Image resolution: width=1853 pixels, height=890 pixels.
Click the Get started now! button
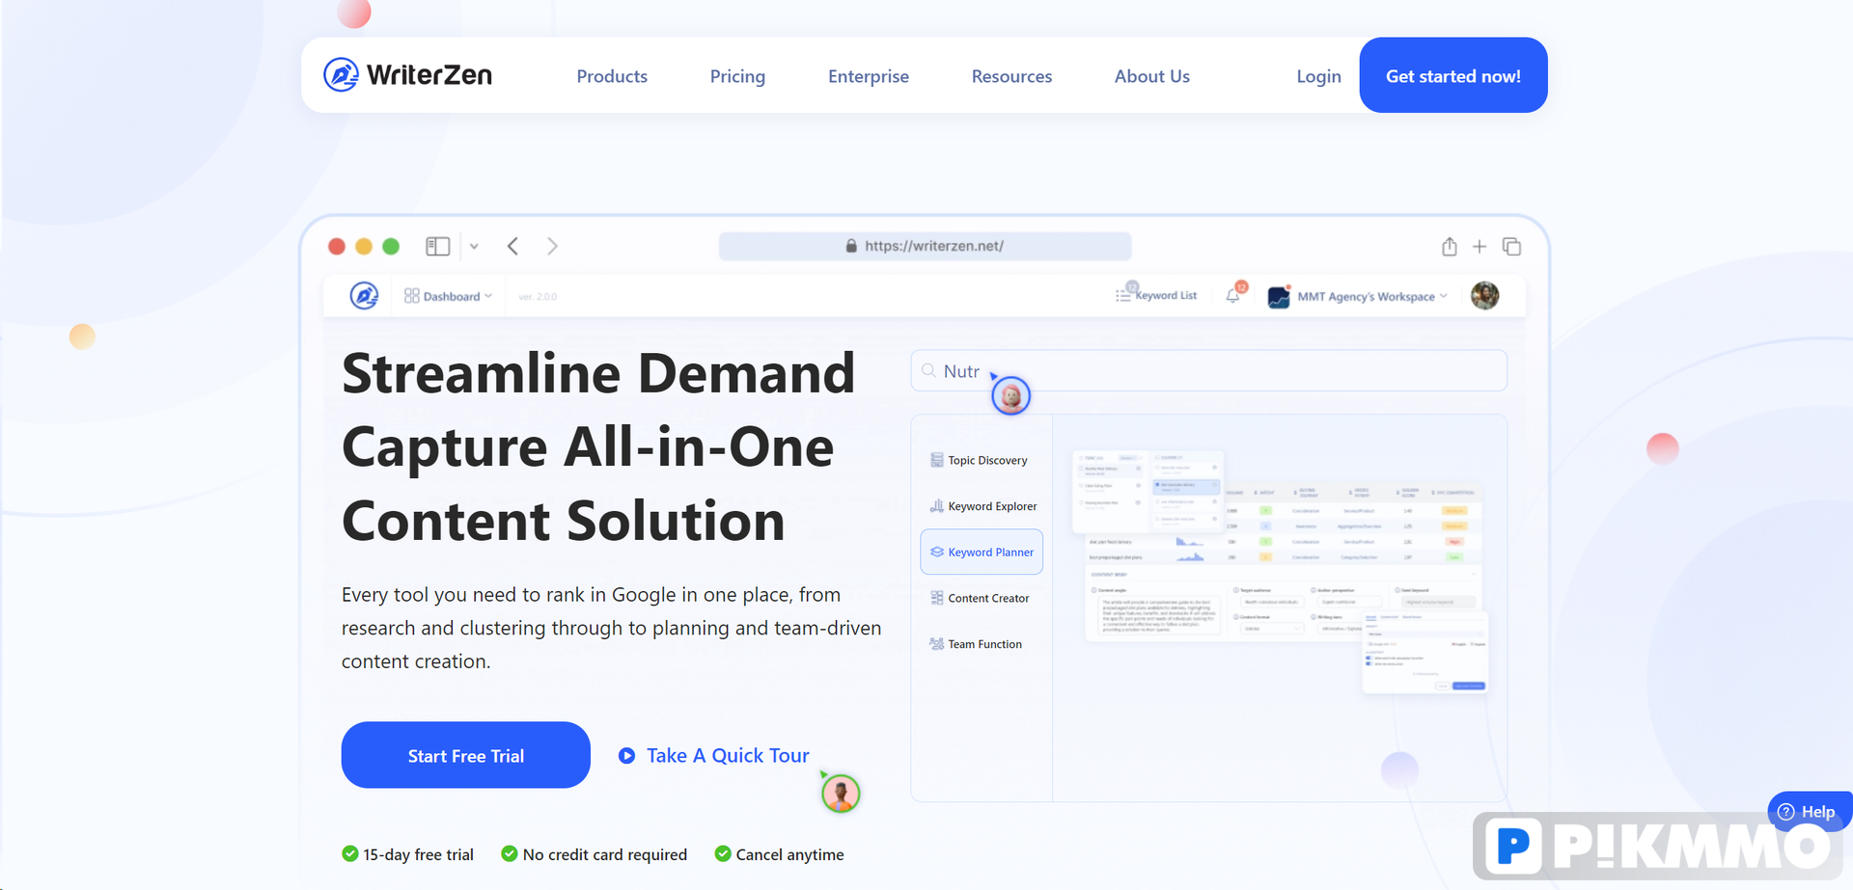[1453, 75]
